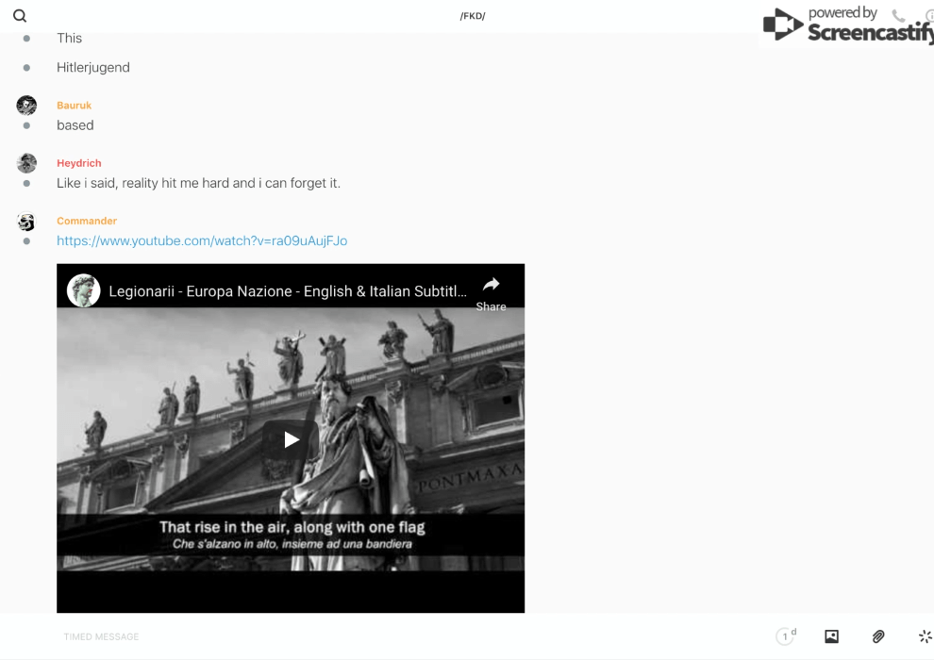934x660 pixels.
Task: Click the Heydrich username
Action: [x=78, y=163]
